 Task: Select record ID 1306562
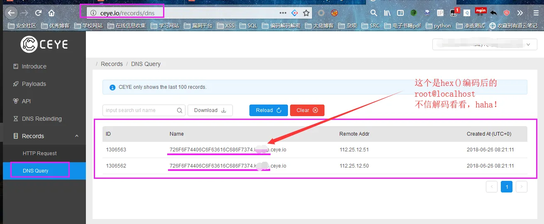click(116, 166)
